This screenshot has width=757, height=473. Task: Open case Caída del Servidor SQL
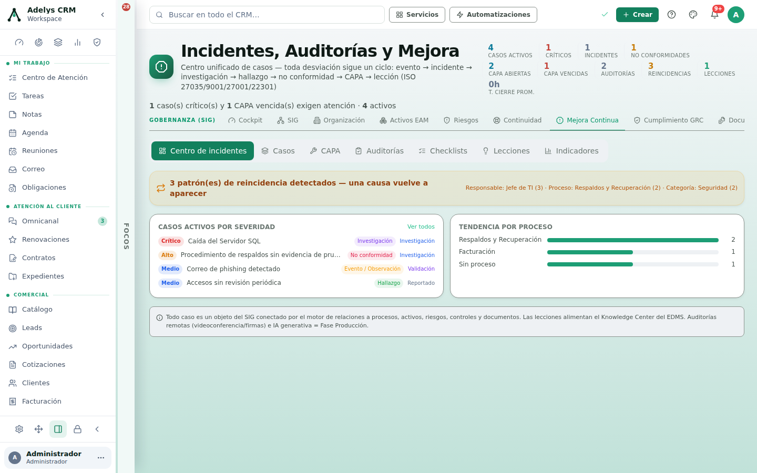click(x=296, y=241)
